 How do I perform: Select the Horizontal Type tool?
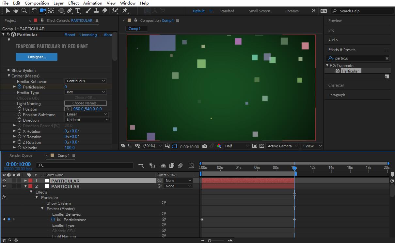(78, 11)
